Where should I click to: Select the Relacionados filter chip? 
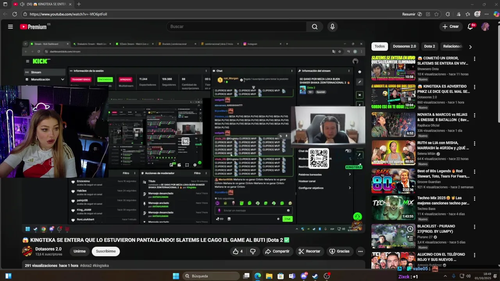[452, 46]
